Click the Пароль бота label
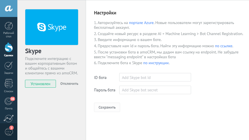249x140 pixels. (x=105, y=90)
